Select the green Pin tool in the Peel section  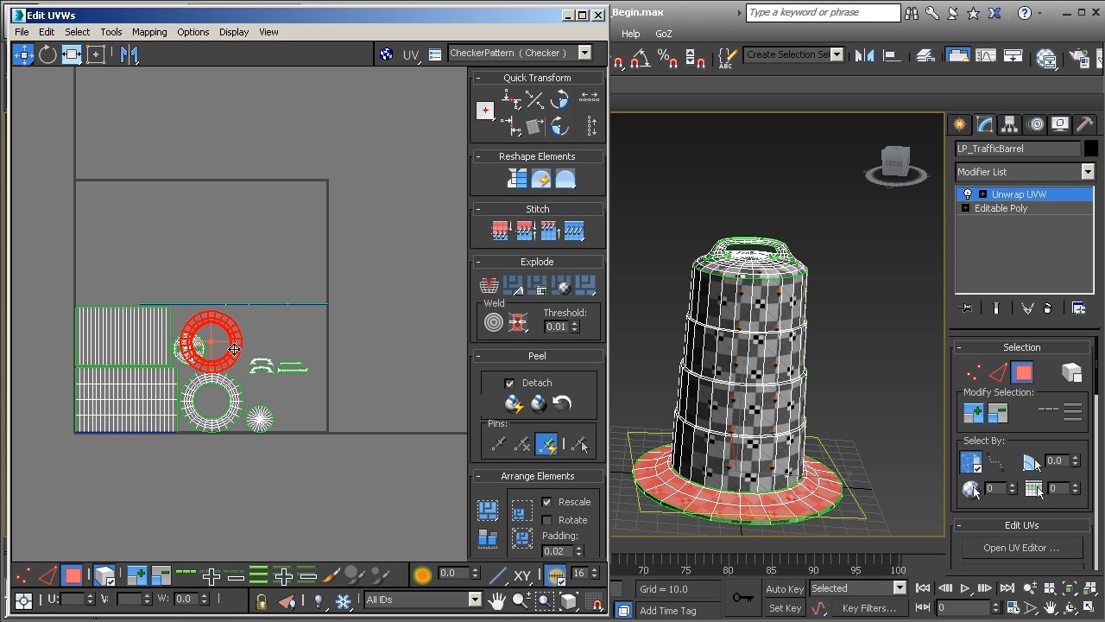click(x=546, y=444)
